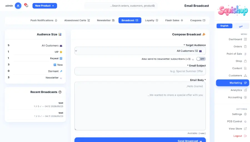Image resolution: width=250 pixels, height=142 pixels.
Task: Click the POS Control gear icon
Action: point(245,122)
